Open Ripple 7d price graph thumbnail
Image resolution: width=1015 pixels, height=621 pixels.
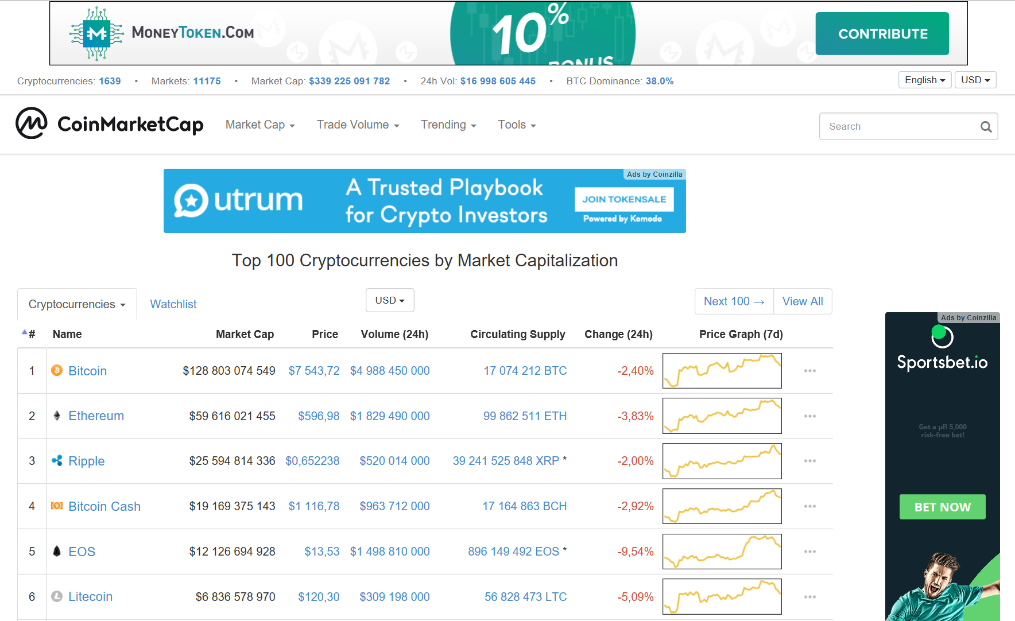[722, 461]
